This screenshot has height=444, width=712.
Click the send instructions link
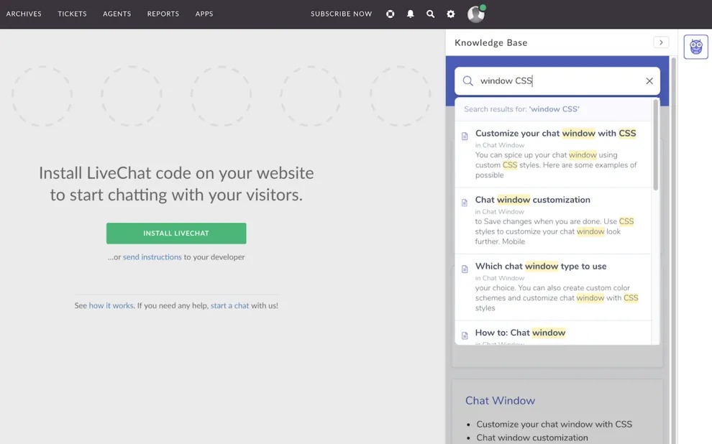click(152, 257)
